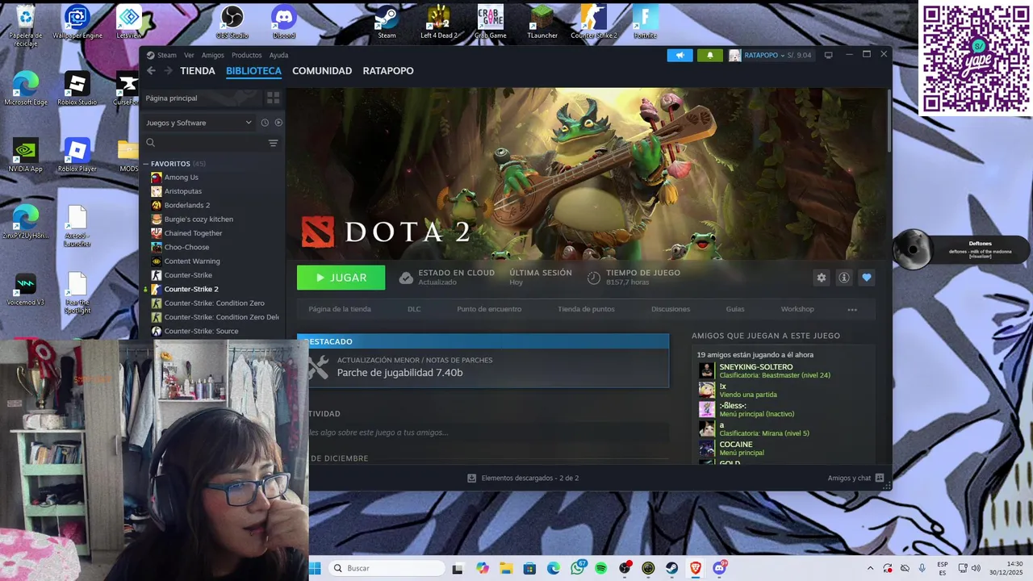The height and width of the screenshot is (581, 1033).
Task: Open the Ver menu
Action: 189,55
